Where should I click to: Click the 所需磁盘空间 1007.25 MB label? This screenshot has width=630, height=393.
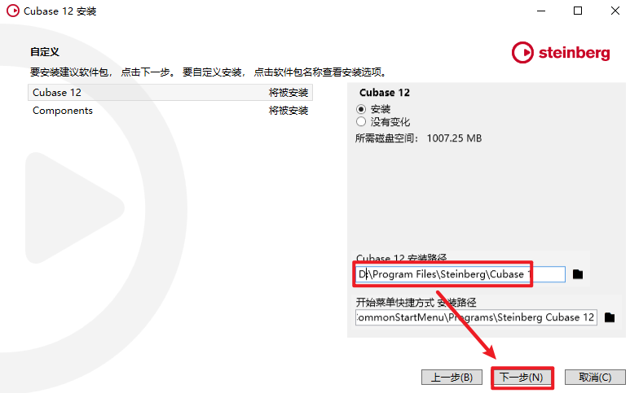click(418, 138)
